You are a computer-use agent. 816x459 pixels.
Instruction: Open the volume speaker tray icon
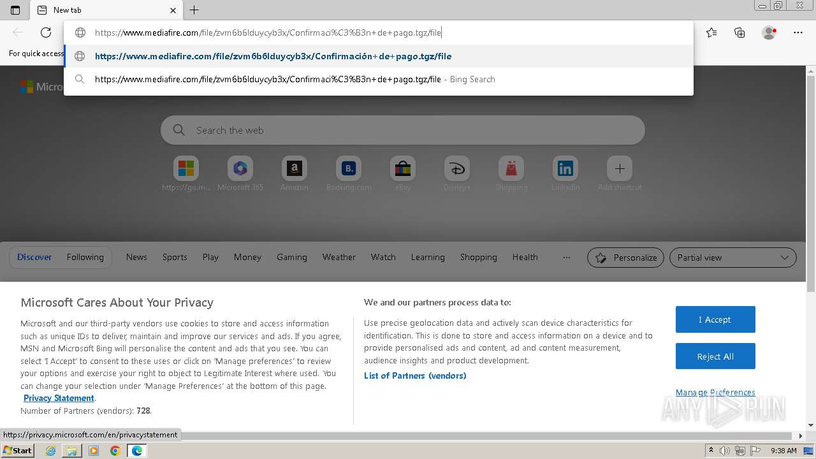(725, 451)
